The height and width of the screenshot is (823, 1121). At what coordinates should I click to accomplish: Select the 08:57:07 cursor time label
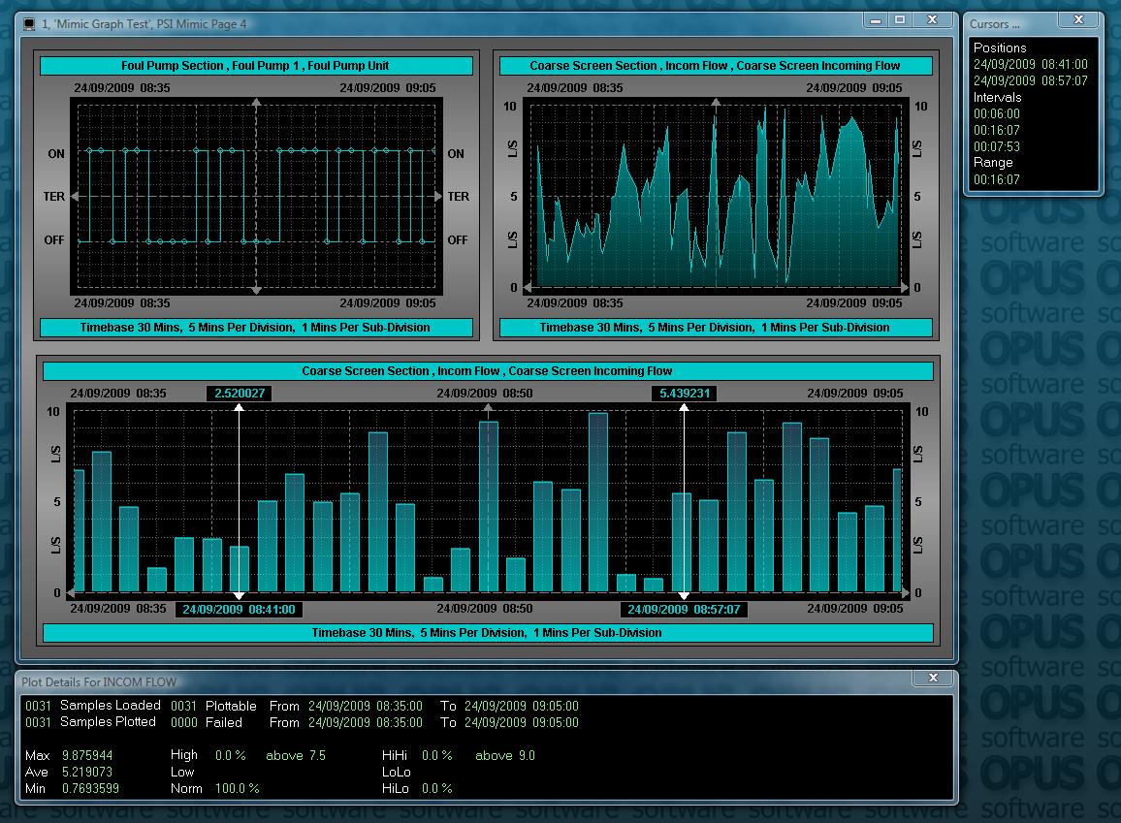pyautogui.click(x=684, y=610)
